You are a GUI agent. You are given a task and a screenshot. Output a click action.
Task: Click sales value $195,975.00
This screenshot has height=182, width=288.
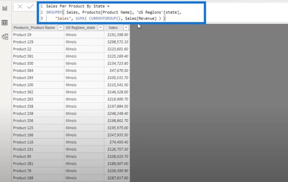click(x=118, y=128)
